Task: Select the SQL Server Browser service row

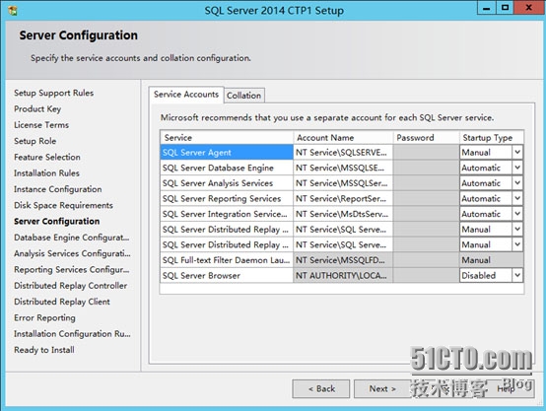Action: pos(227,275)
